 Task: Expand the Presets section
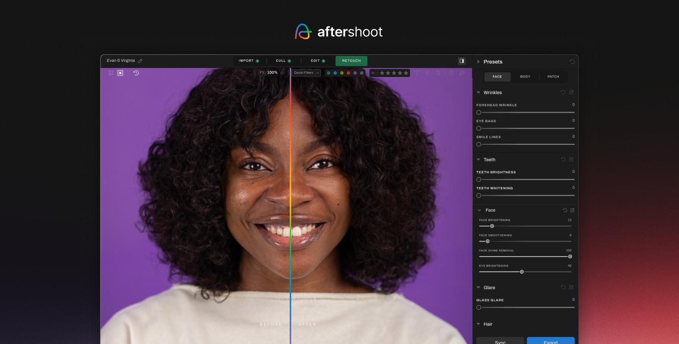tap(478, 62)
